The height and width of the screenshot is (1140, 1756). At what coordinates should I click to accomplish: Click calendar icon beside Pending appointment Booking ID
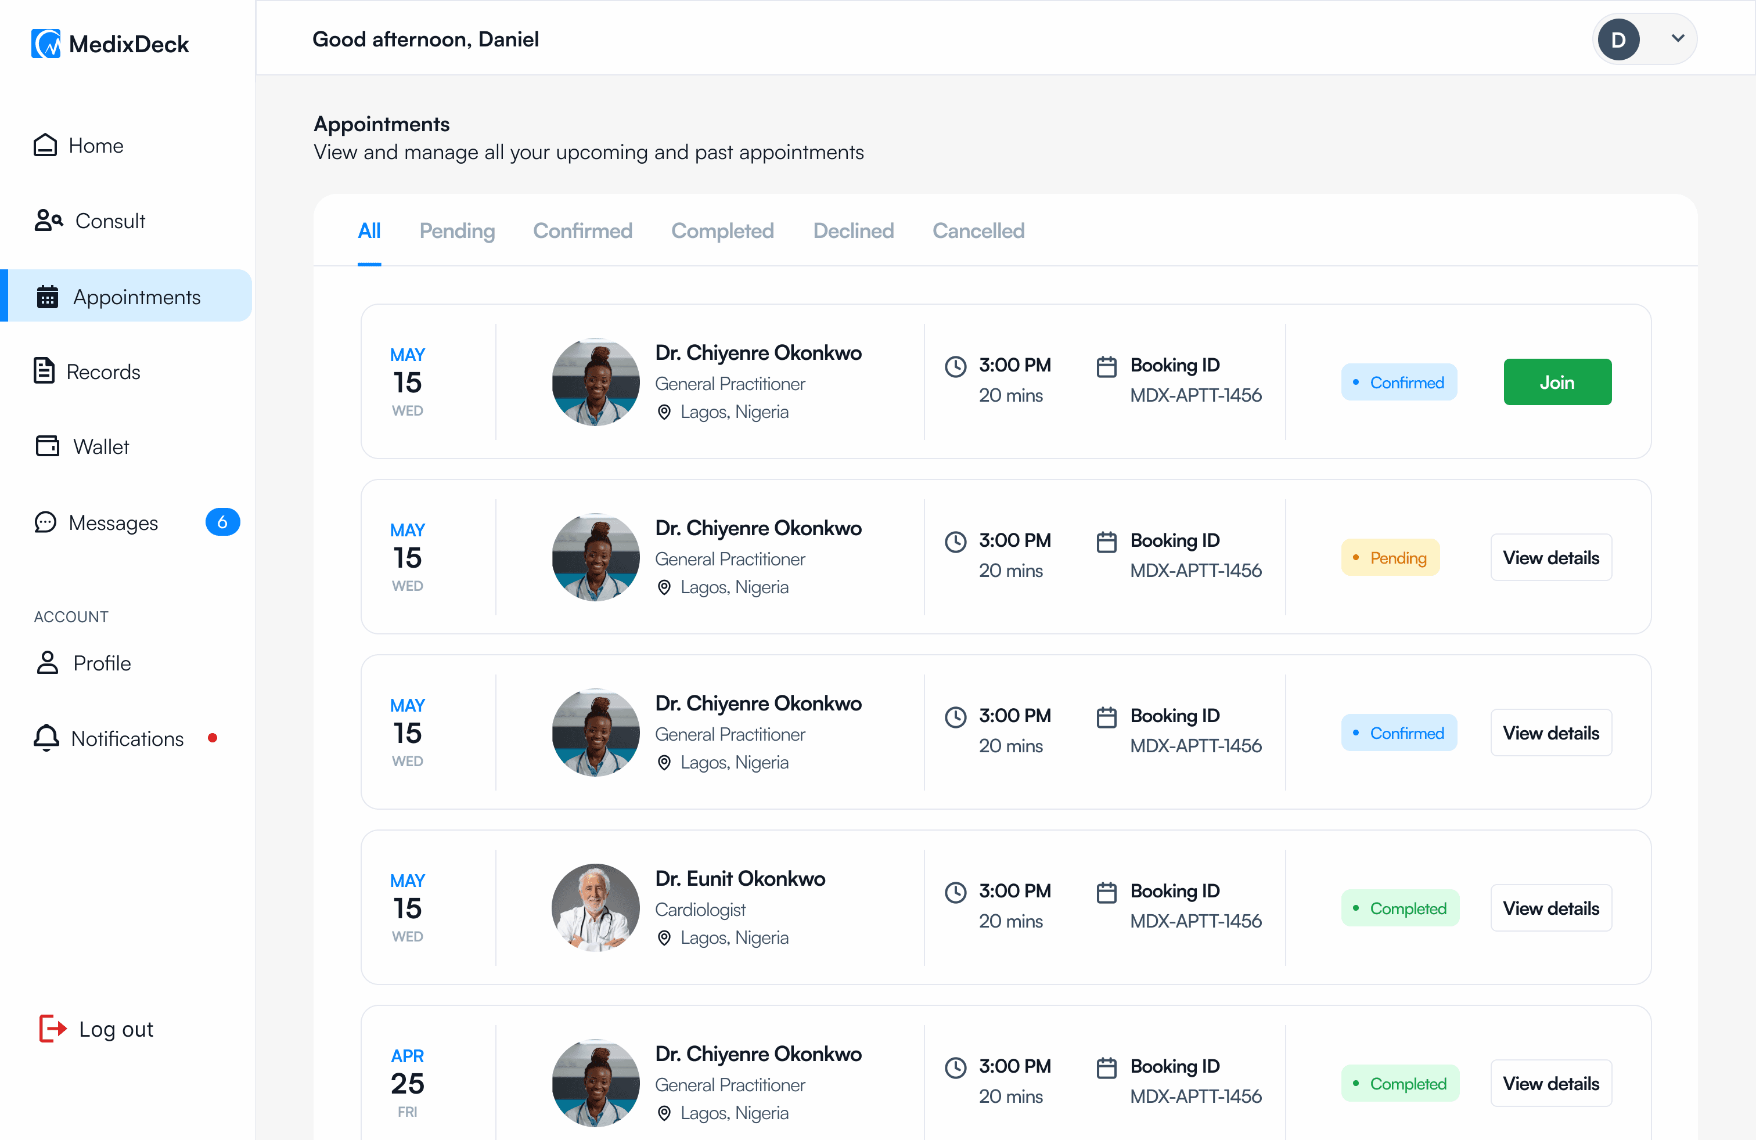tap(1106, 541)
